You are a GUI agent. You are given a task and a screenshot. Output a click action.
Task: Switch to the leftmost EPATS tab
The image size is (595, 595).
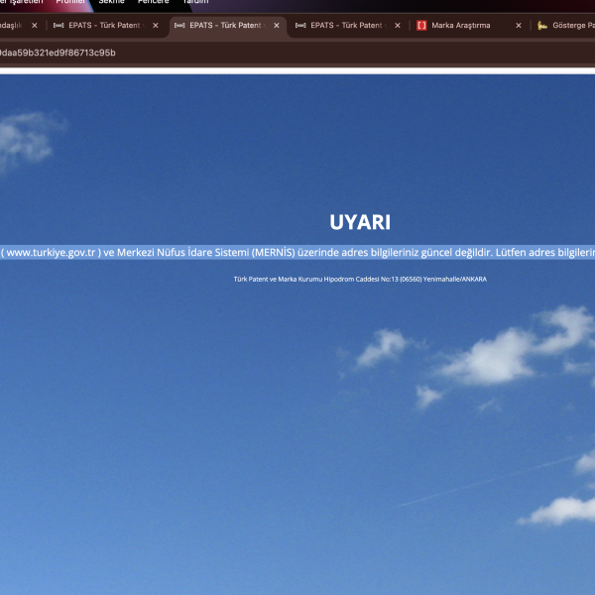[x=104, y=26]
